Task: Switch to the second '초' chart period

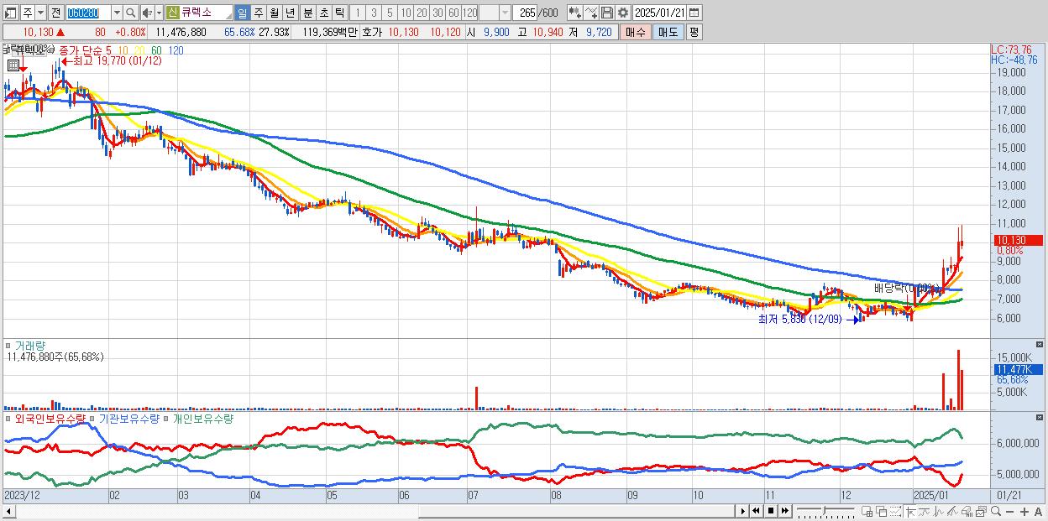Action: click(x=323, y=13)
